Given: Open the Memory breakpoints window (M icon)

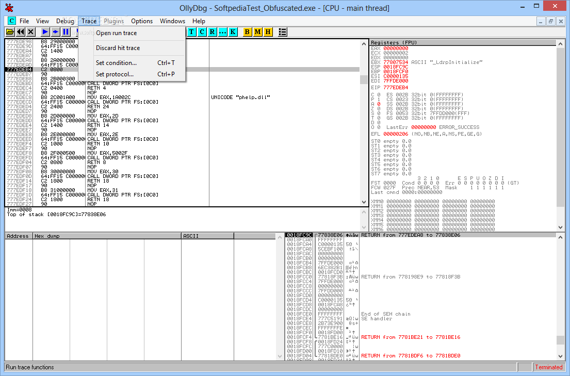Looking at the screenshot, I should click(258, 32).
